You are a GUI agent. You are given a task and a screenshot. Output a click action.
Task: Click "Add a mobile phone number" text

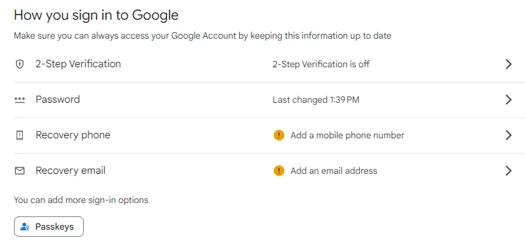point(348,135)
